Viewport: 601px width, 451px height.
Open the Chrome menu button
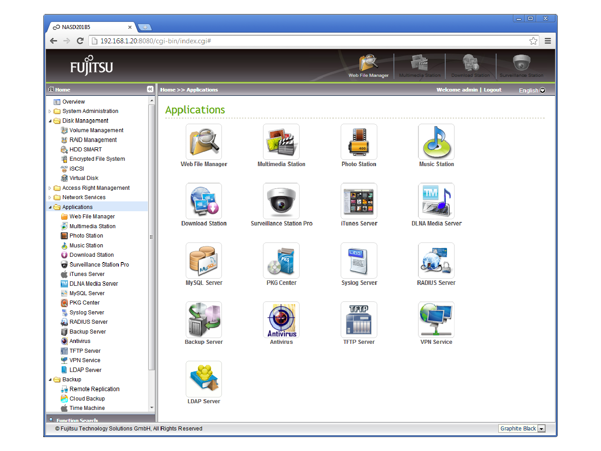pos(548,41)
